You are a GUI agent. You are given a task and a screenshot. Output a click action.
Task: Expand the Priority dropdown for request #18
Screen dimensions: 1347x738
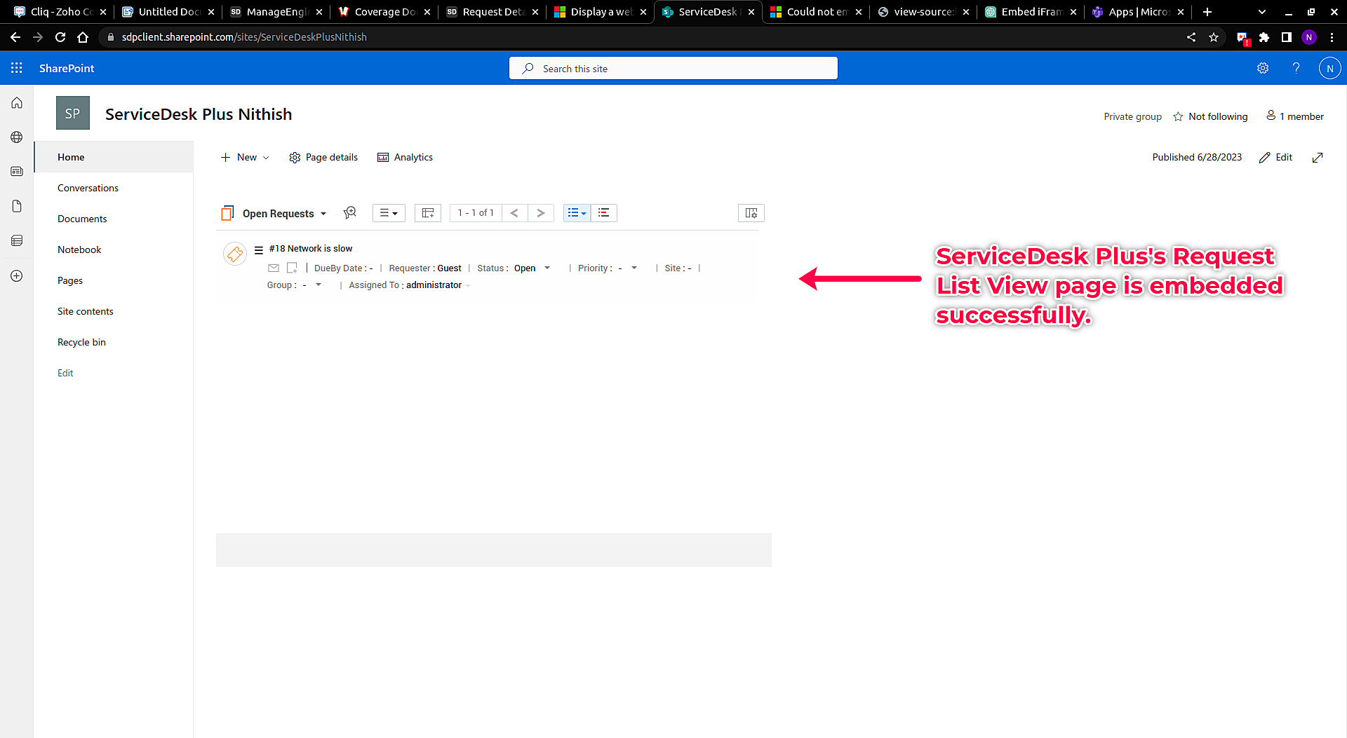click(634, 268)
